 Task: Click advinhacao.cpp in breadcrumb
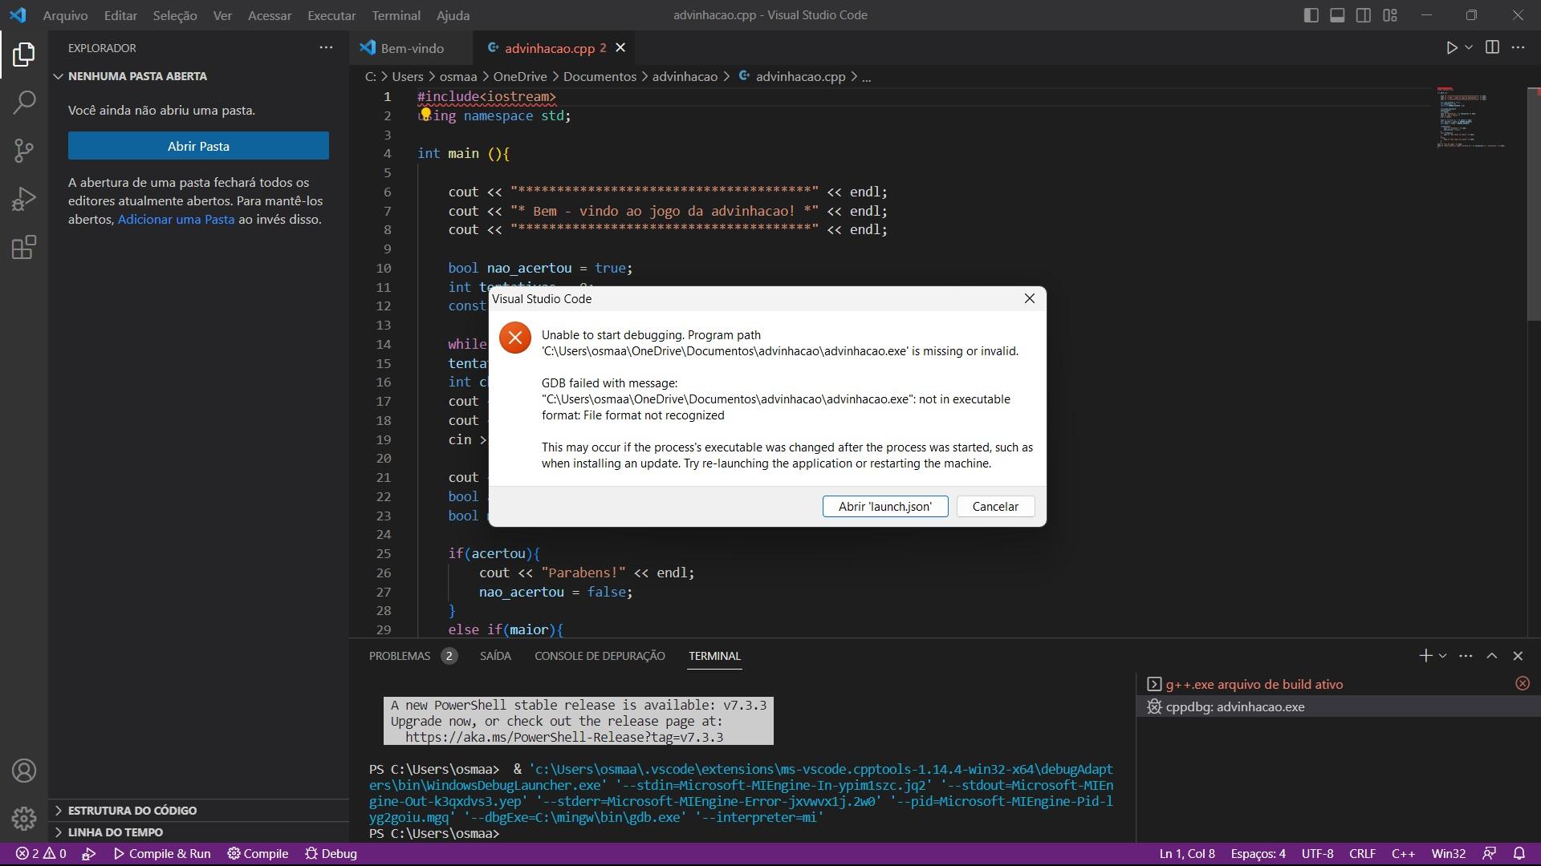[x=799, y=76]
